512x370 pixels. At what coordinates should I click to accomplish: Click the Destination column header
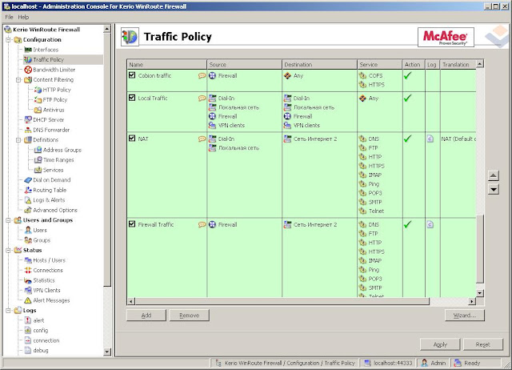[x=319, y=64]
